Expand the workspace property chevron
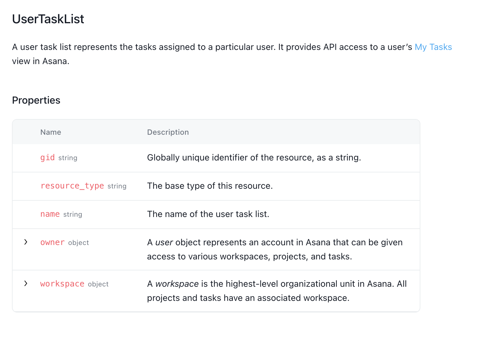492x348 pixels. pos(26,284)
